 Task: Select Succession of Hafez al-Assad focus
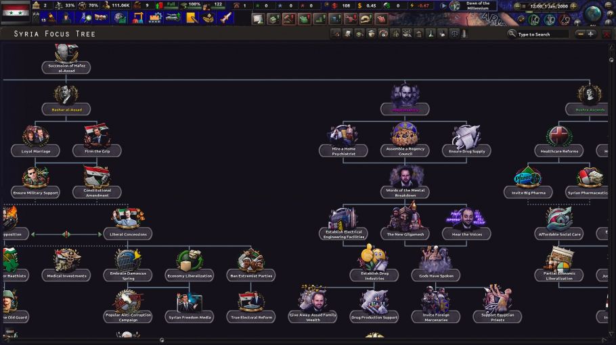pyautogui.click(x=66, y=68)
